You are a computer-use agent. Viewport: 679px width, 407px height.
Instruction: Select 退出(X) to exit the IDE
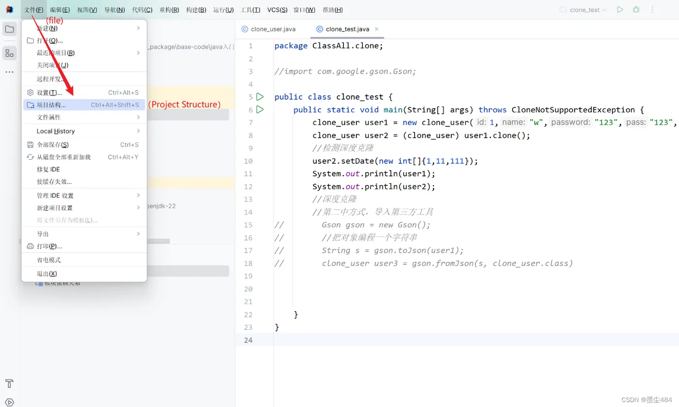coord(84,273)
